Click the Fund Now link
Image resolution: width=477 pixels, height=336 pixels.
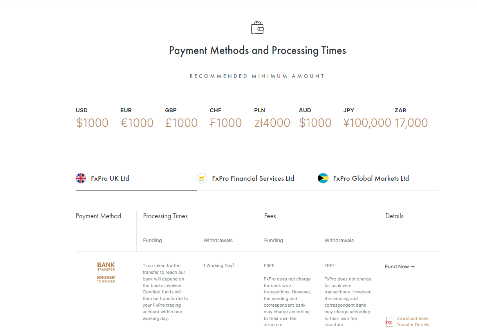[399, 267]
